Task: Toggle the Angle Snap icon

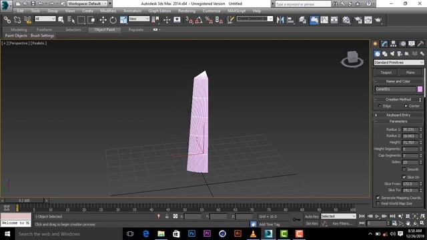Action: click(199, 20)
